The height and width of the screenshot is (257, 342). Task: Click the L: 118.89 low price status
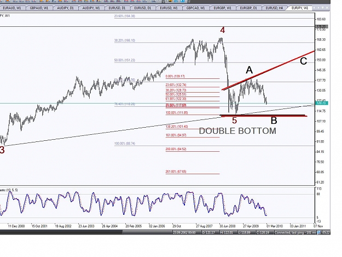245,232
